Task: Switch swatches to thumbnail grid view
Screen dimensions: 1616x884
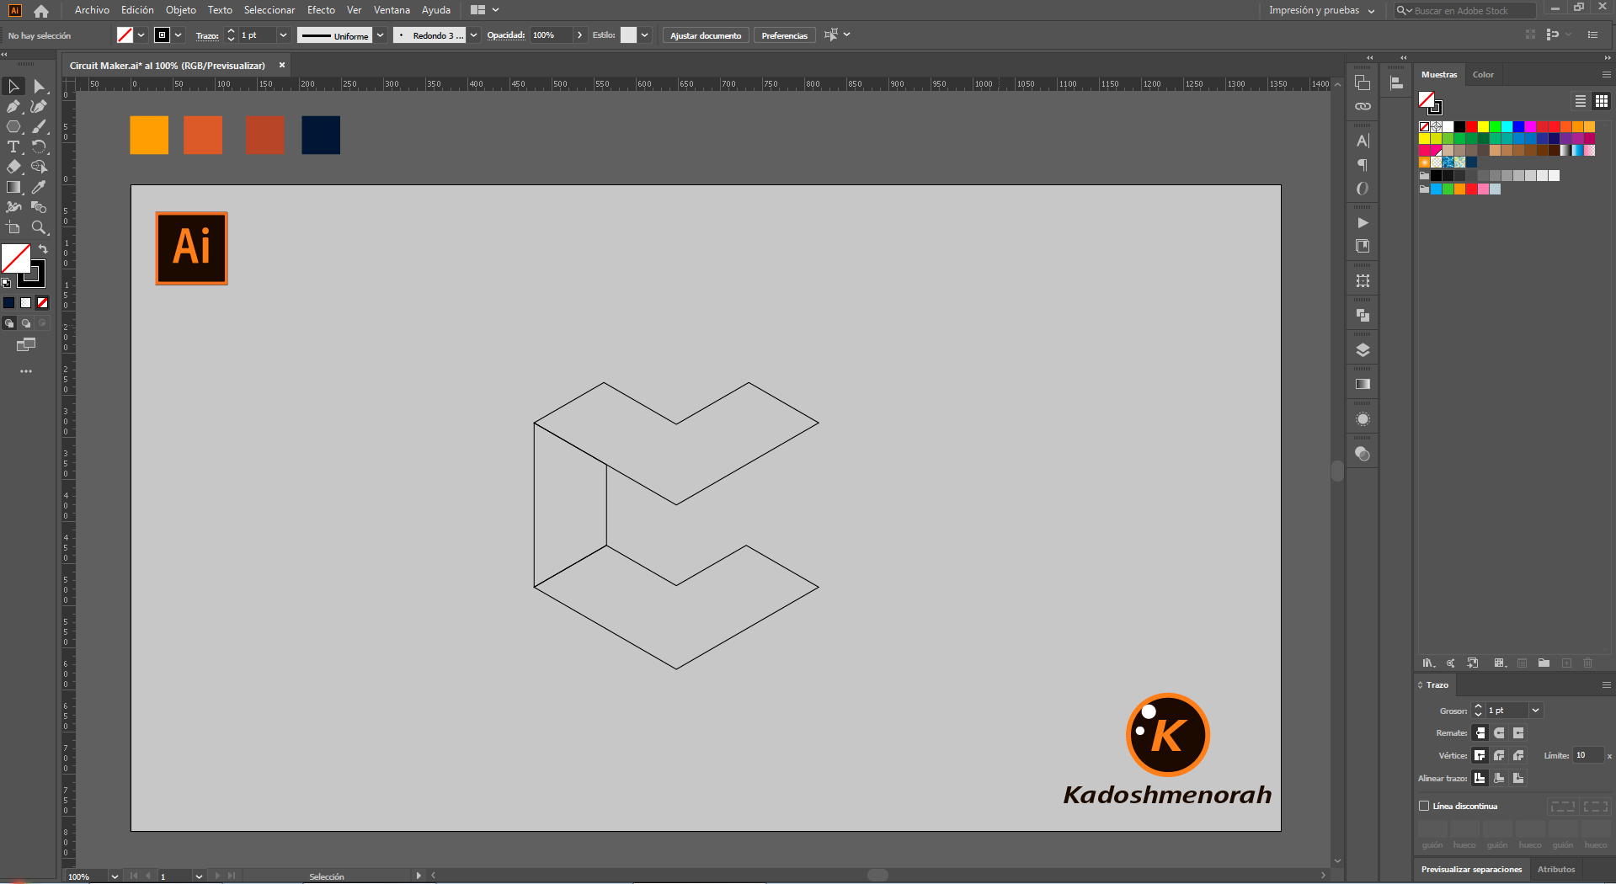Action: (1602, 101)
